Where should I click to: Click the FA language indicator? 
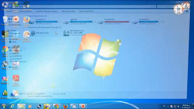click(x=164, y=106)
